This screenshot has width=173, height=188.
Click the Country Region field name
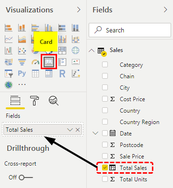[139, 122]
